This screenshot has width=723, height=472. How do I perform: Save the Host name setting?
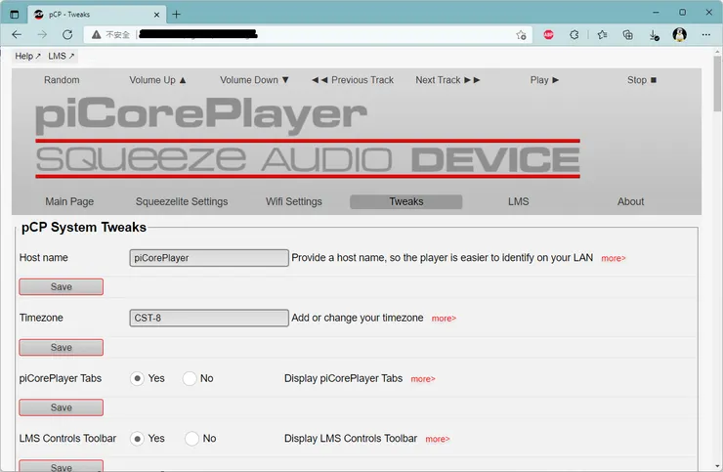coord(61,286)
